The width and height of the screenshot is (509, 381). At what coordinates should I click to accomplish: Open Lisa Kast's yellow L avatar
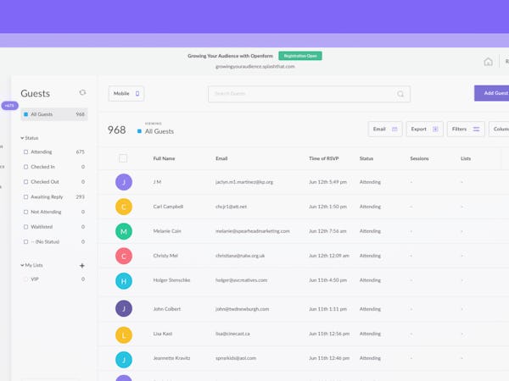coord(124,335)
